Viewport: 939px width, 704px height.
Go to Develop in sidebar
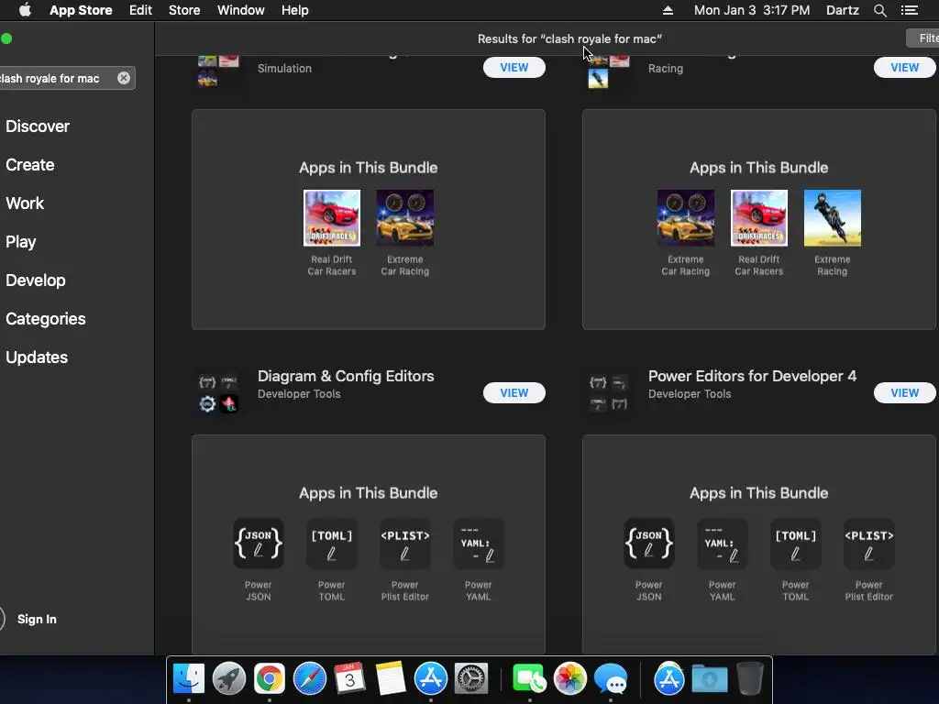[x=36, y=280]
